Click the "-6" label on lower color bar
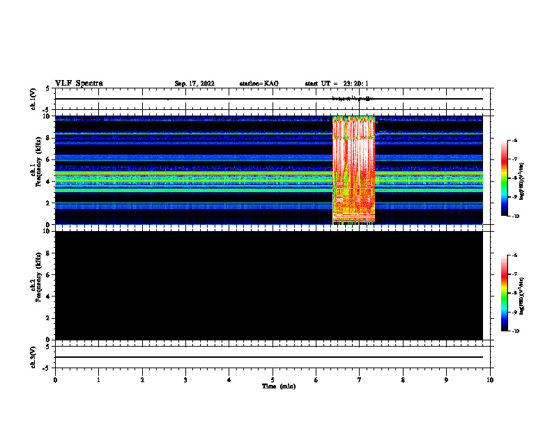552x426 pixels. coord(514,255)
